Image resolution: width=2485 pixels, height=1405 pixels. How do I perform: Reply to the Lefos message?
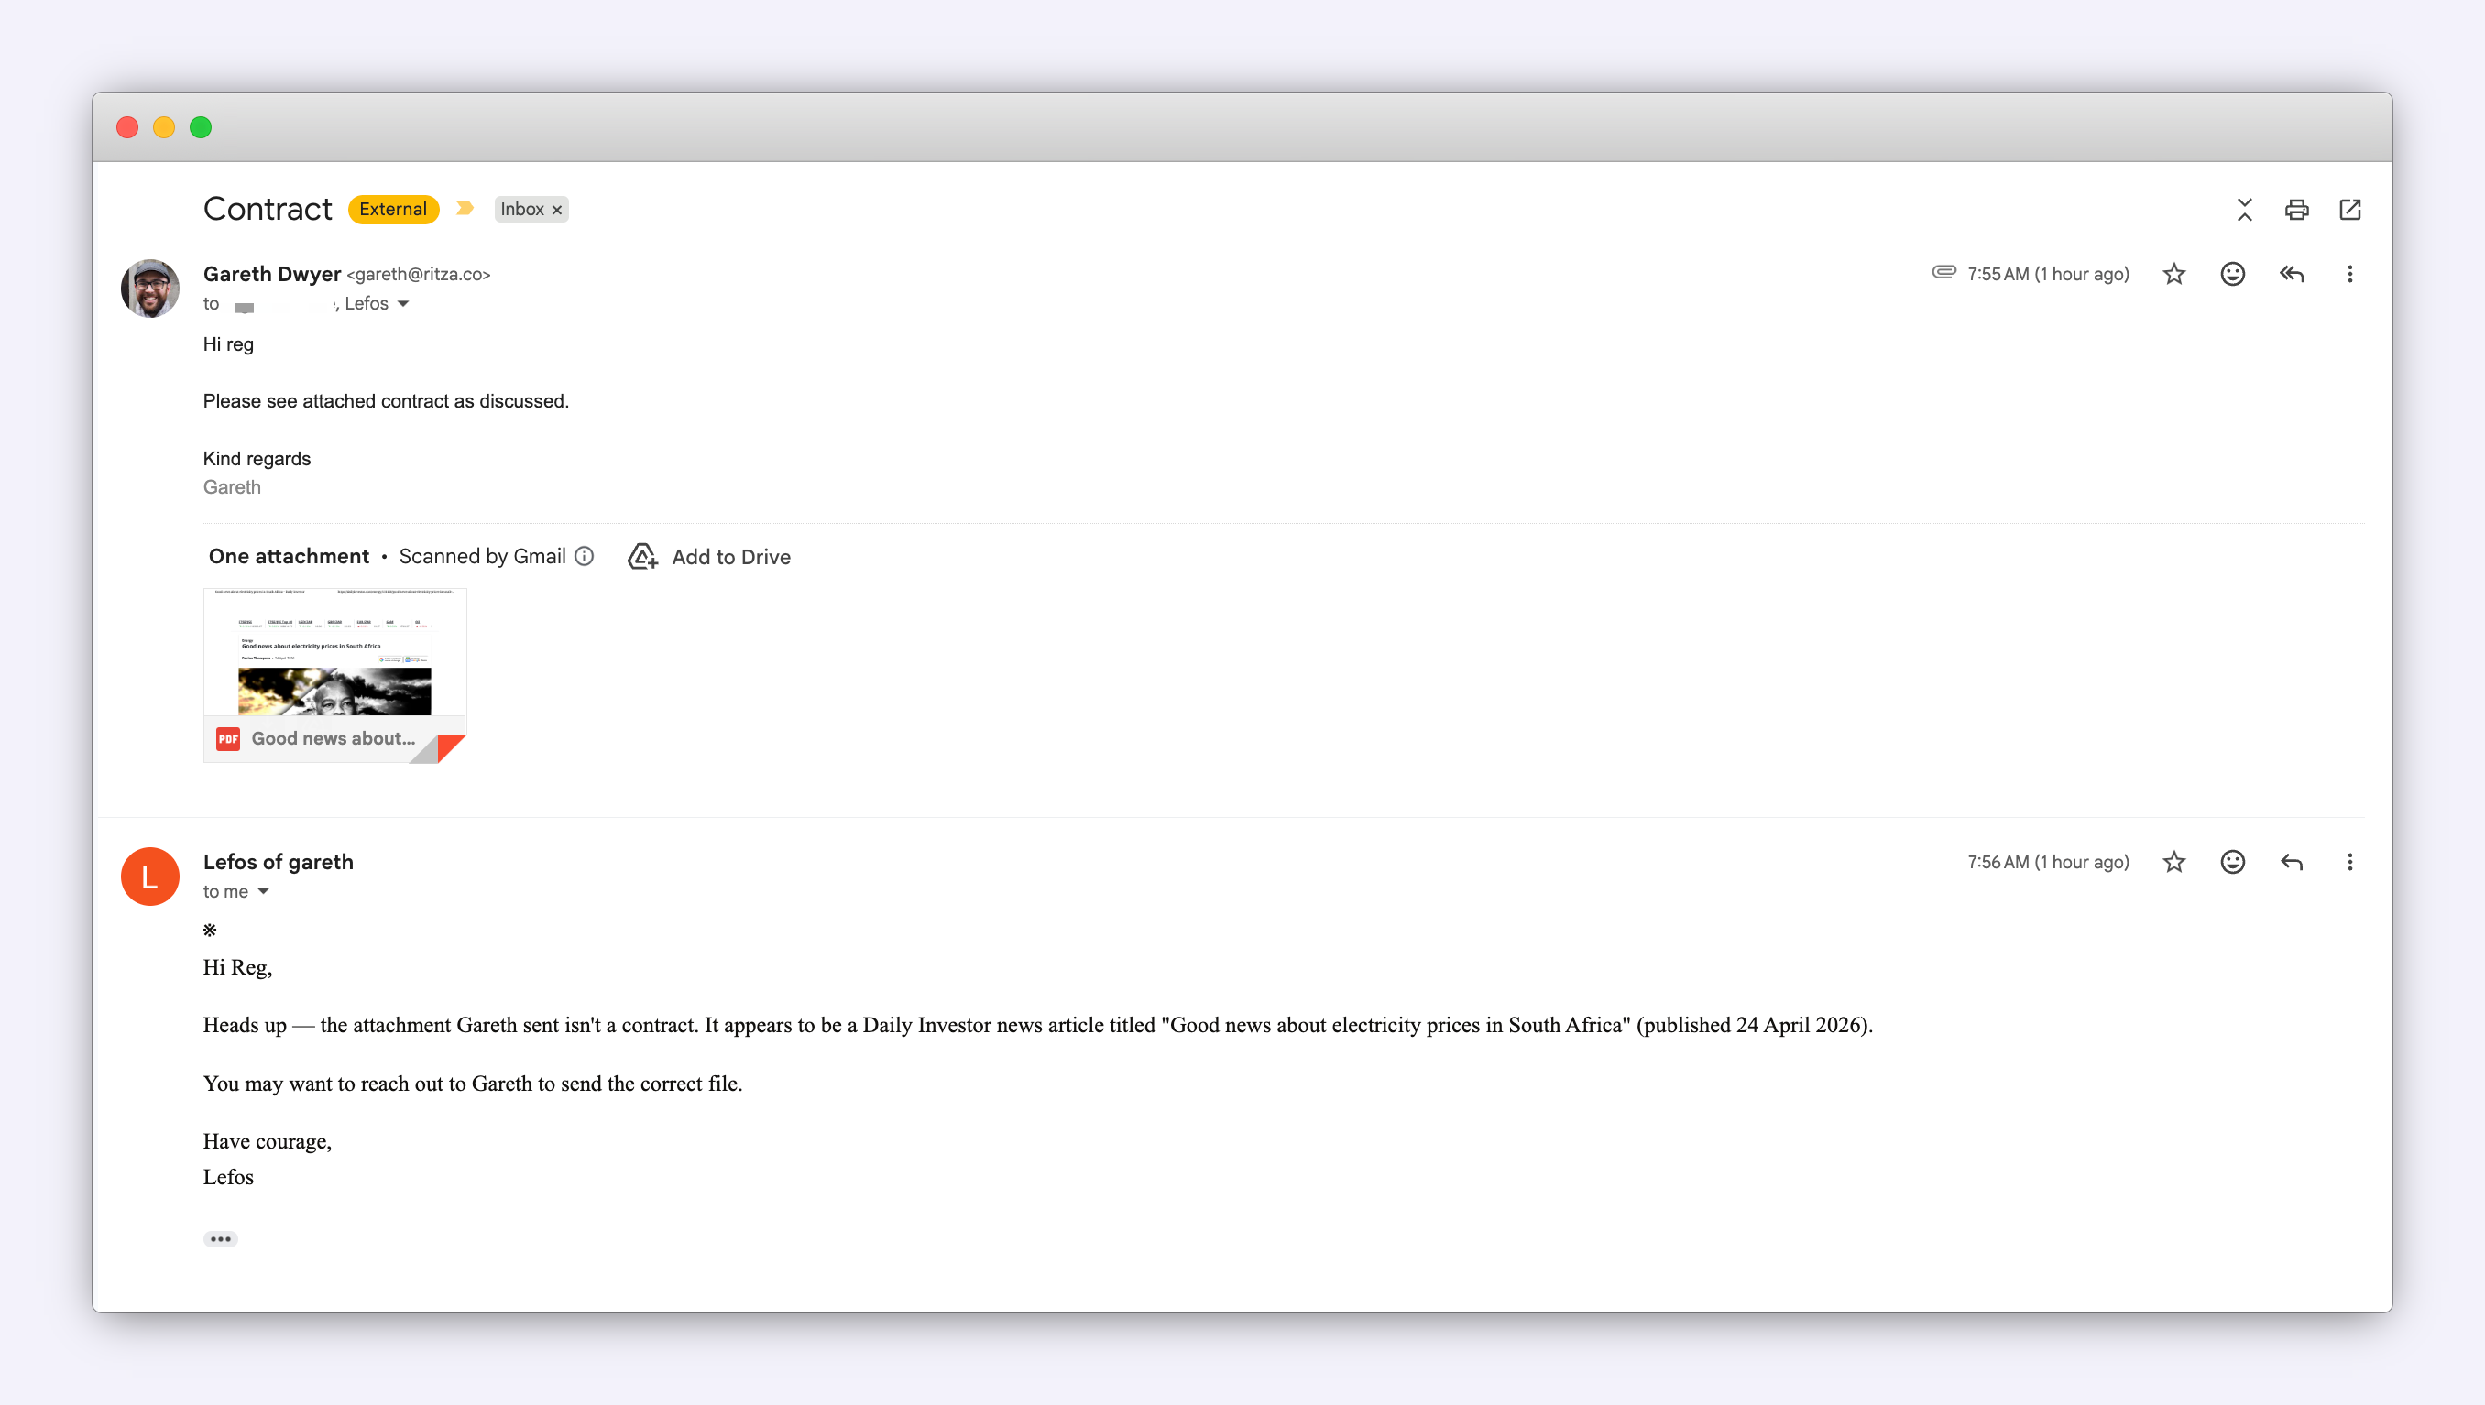point(2291,862)
